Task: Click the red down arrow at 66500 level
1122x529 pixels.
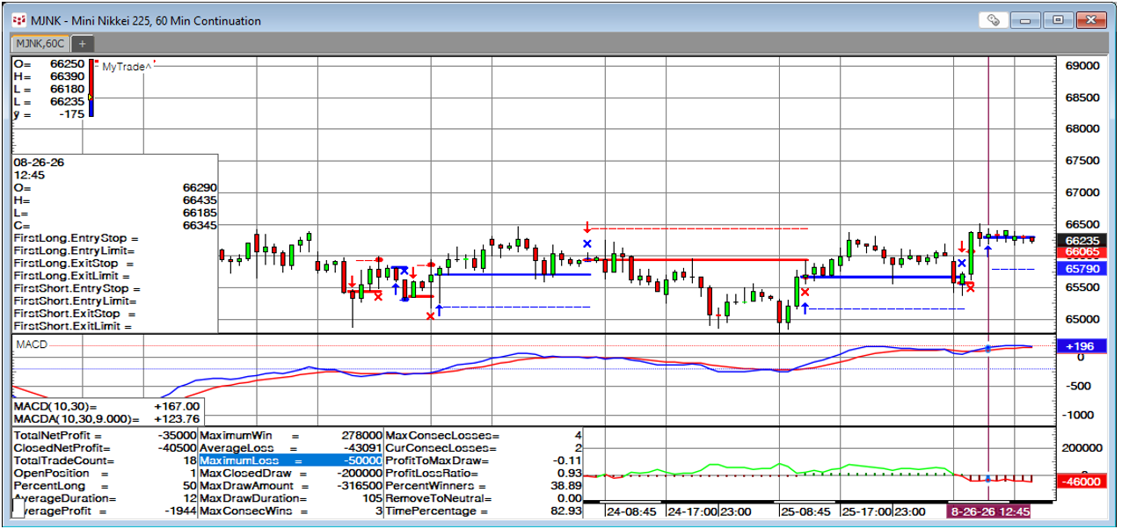Action: coord(586,228)
